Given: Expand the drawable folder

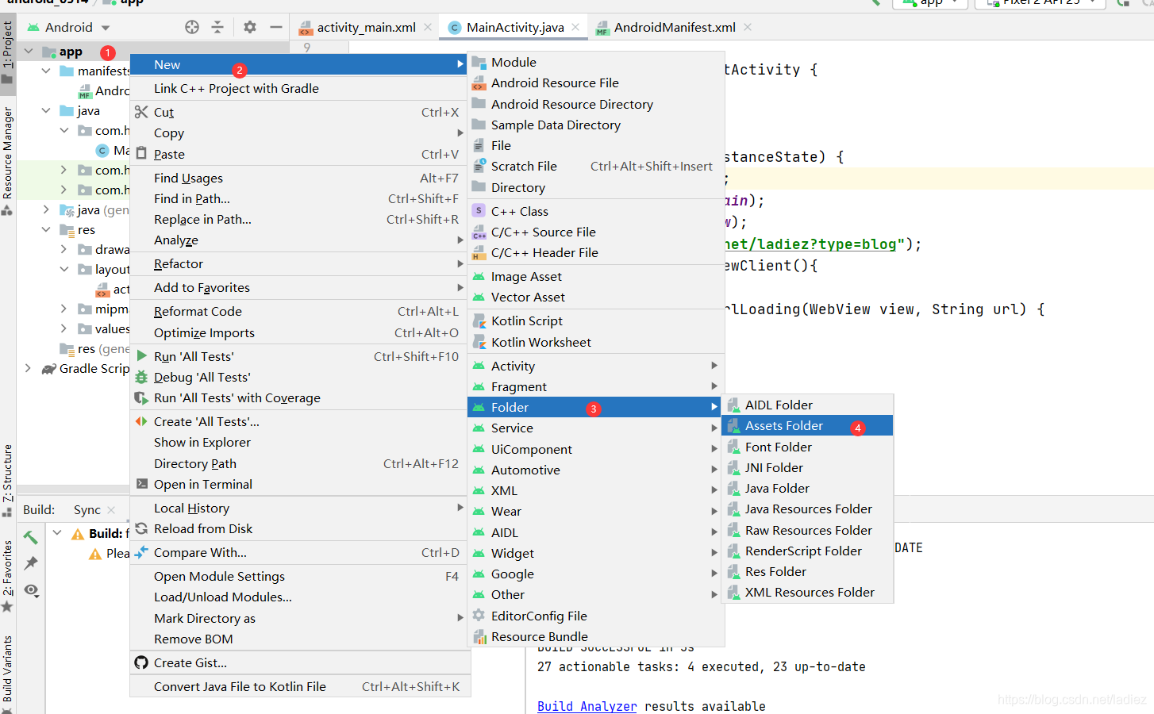Looking at the screenshot, I should (63, 249).
